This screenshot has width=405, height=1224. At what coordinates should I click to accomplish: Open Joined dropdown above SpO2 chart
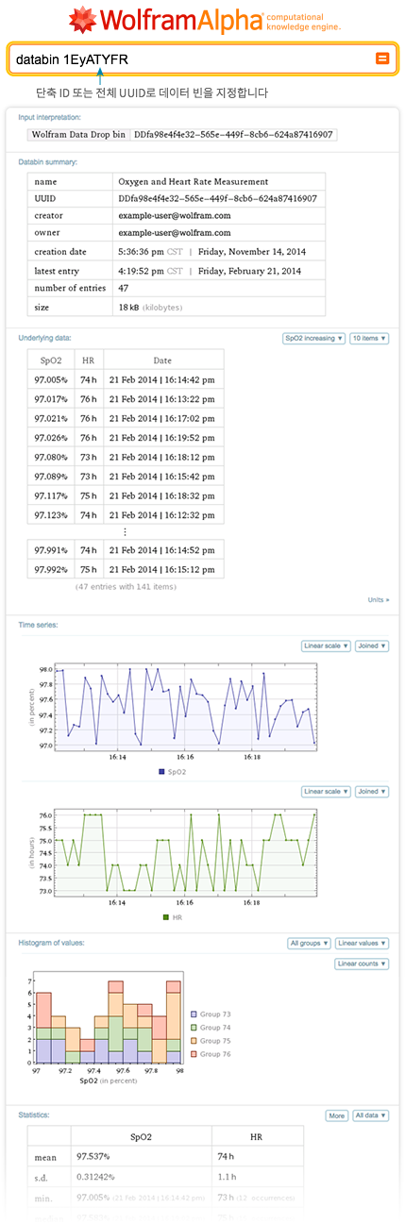(372, 646)
